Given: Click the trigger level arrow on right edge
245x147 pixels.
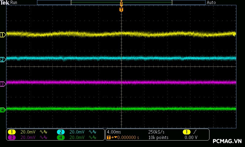Looking at the screenshot, I should point(234,35).
